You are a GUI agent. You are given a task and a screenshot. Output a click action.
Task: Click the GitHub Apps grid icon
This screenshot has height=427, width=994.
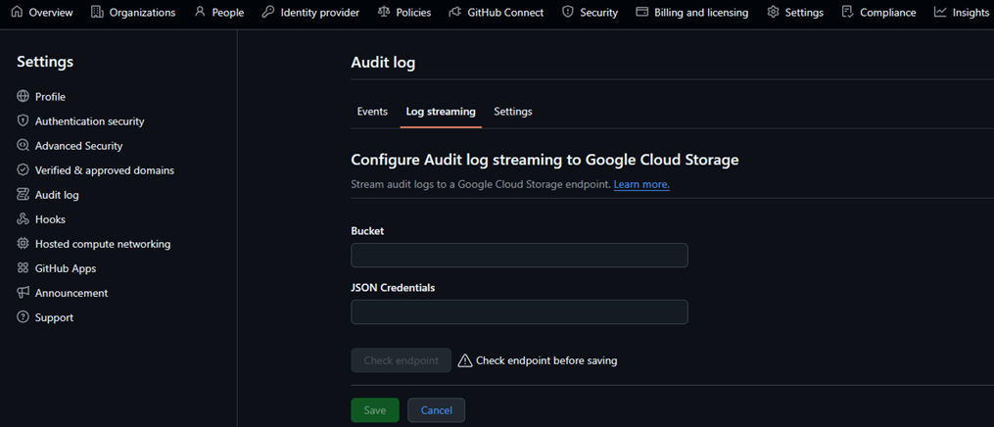(x=23, y=268)
